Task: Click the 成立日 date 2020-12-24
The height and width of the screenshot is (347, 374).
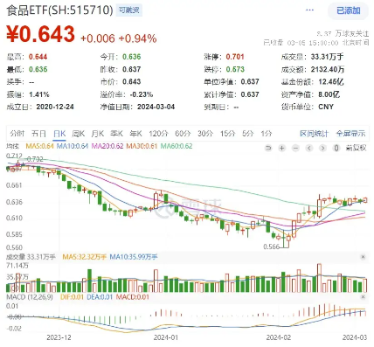Action: [55, 107]
